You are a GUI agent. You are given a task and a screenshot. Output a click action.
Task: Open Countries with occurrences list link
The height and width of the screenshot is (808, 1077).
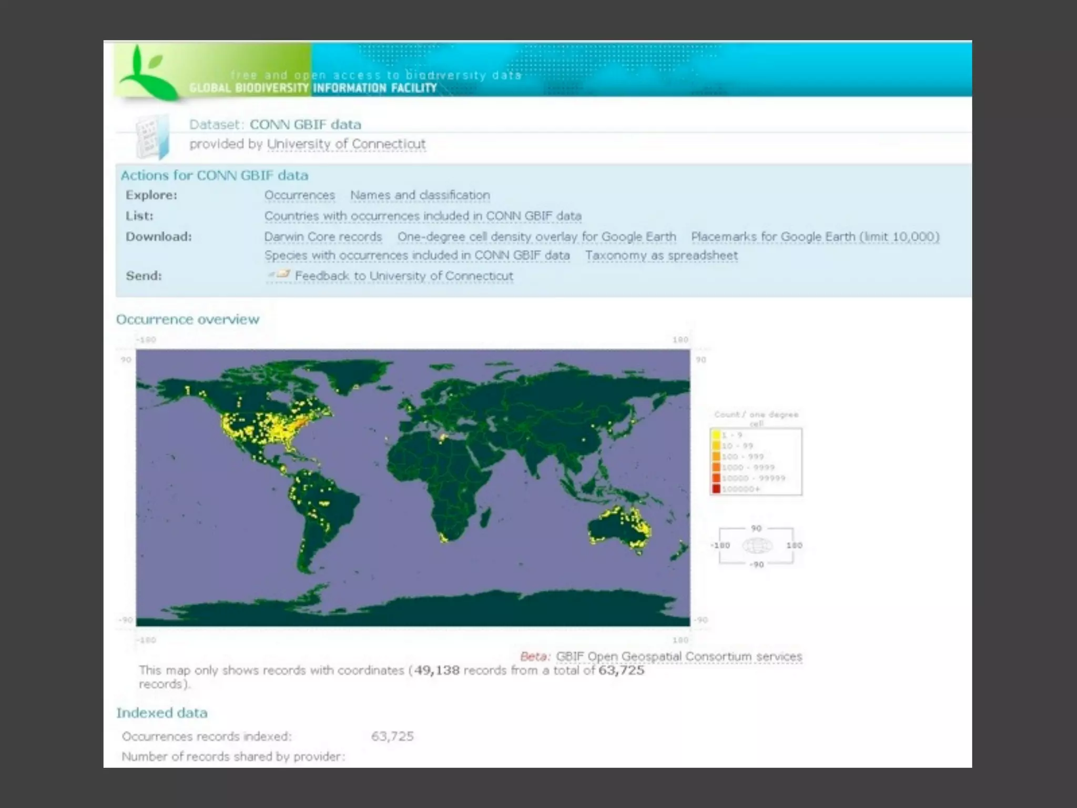tap(422, 216)
